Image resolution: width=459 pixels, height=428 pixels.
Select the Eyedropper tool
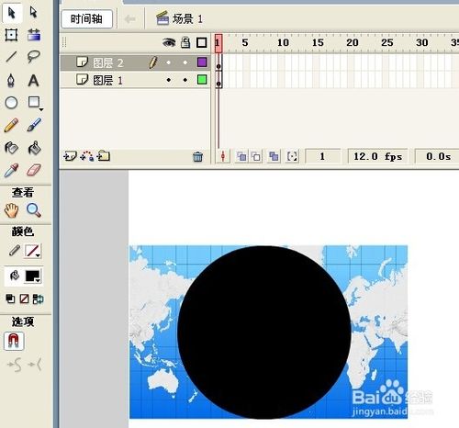(x=11, y=170)
